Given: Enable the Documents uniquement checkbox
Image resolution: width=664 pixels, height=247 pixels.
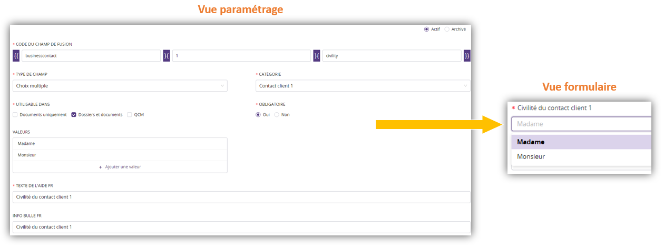Looking at the screenshot, I should point(15,115).
